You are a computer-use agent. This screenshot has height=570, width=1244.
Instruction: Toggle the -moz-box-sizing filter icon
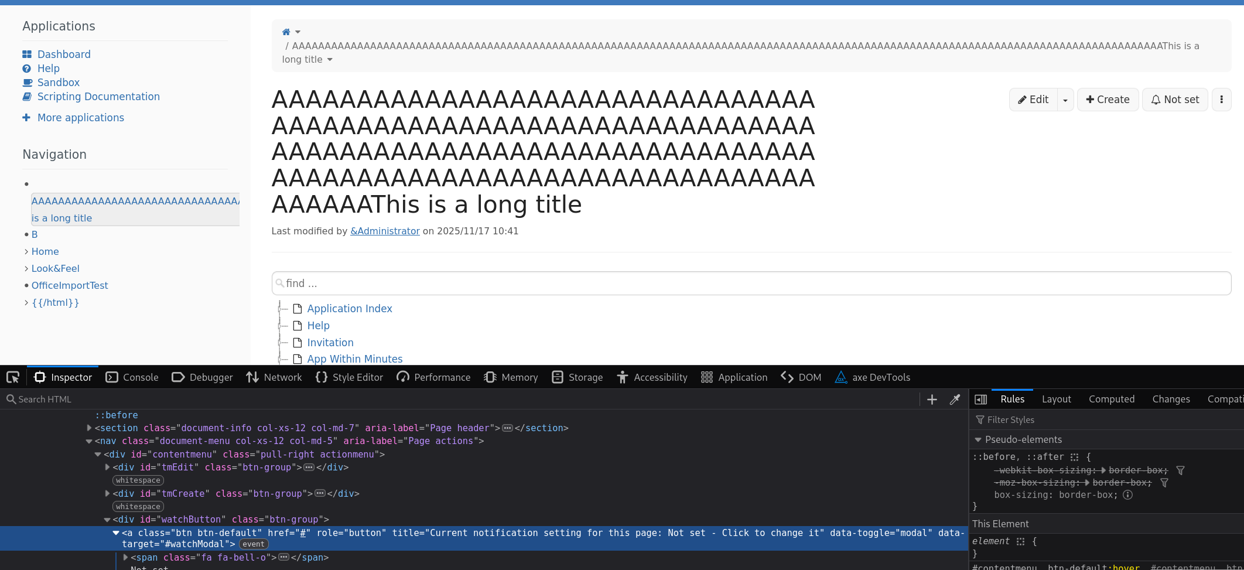[x=1164, y=483]
